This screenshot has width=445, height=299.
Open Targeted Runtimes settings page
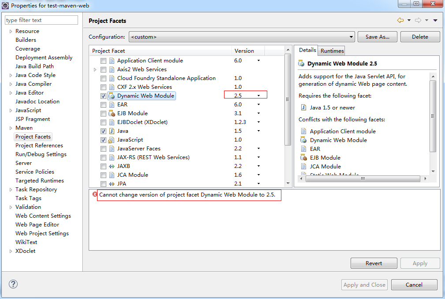[x=39, y=180]
